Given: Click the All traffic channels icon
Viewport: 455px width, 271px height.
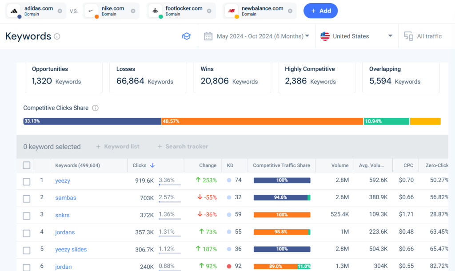Looking at the screenshot, I should 408,36.
